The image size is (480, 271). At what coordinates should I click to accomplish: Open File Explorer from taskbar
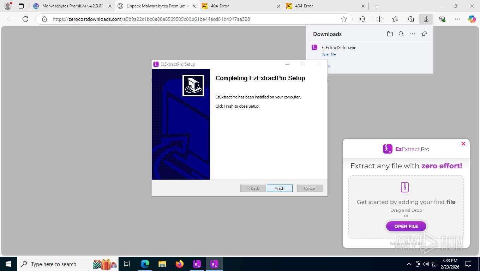[162, 264]
